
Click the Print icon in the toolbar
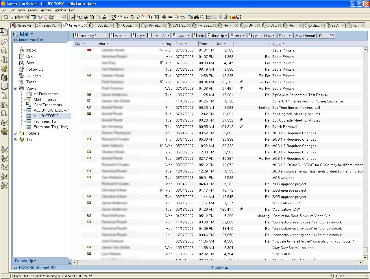tap(40, 17)
